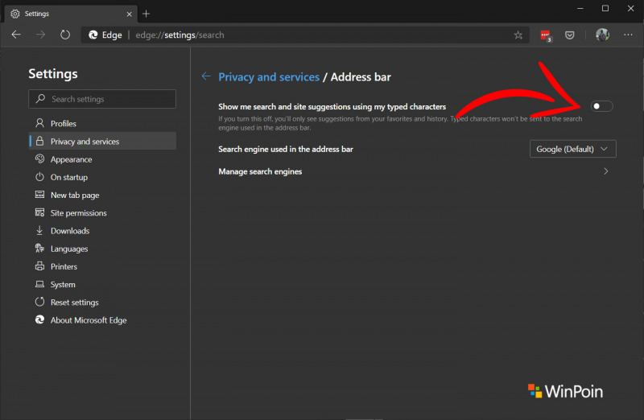
Task: Open a new tab with plus button
Action: pyautogui.click(x=146, y=14)
